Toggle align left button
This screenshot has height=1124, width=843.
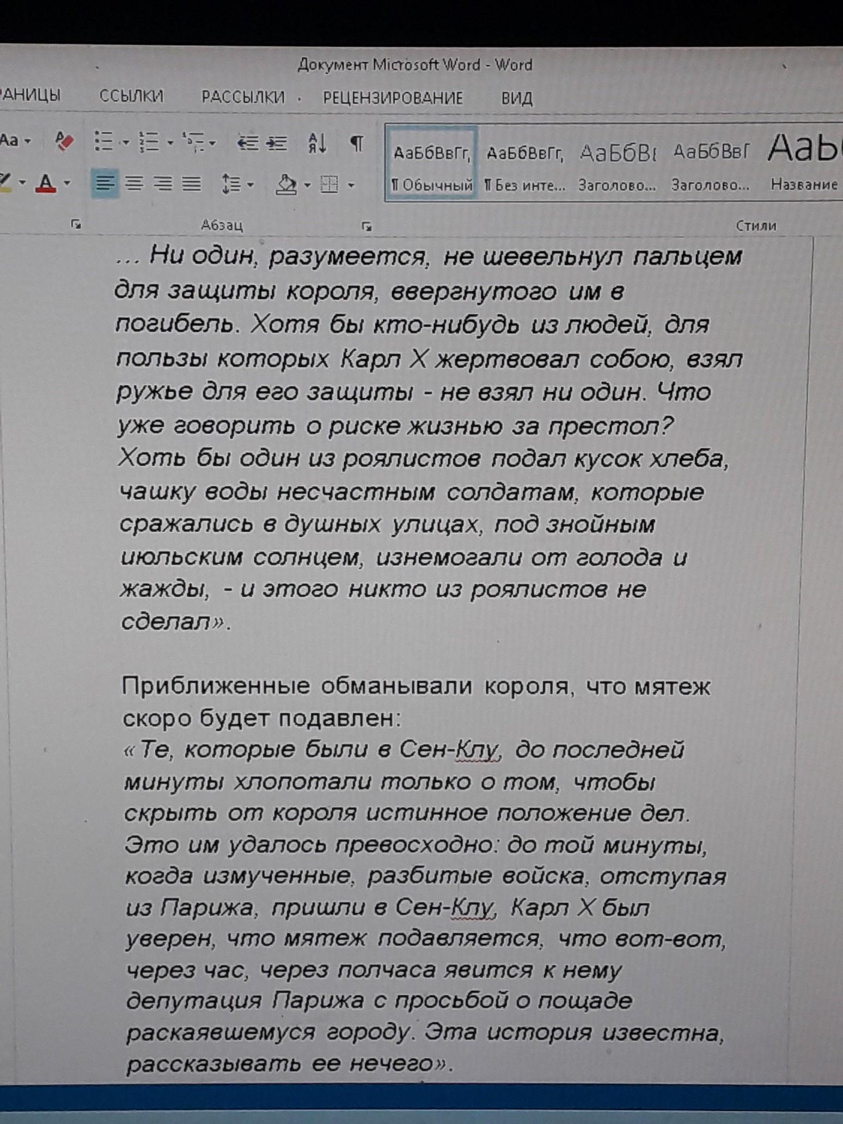[105, 184]
